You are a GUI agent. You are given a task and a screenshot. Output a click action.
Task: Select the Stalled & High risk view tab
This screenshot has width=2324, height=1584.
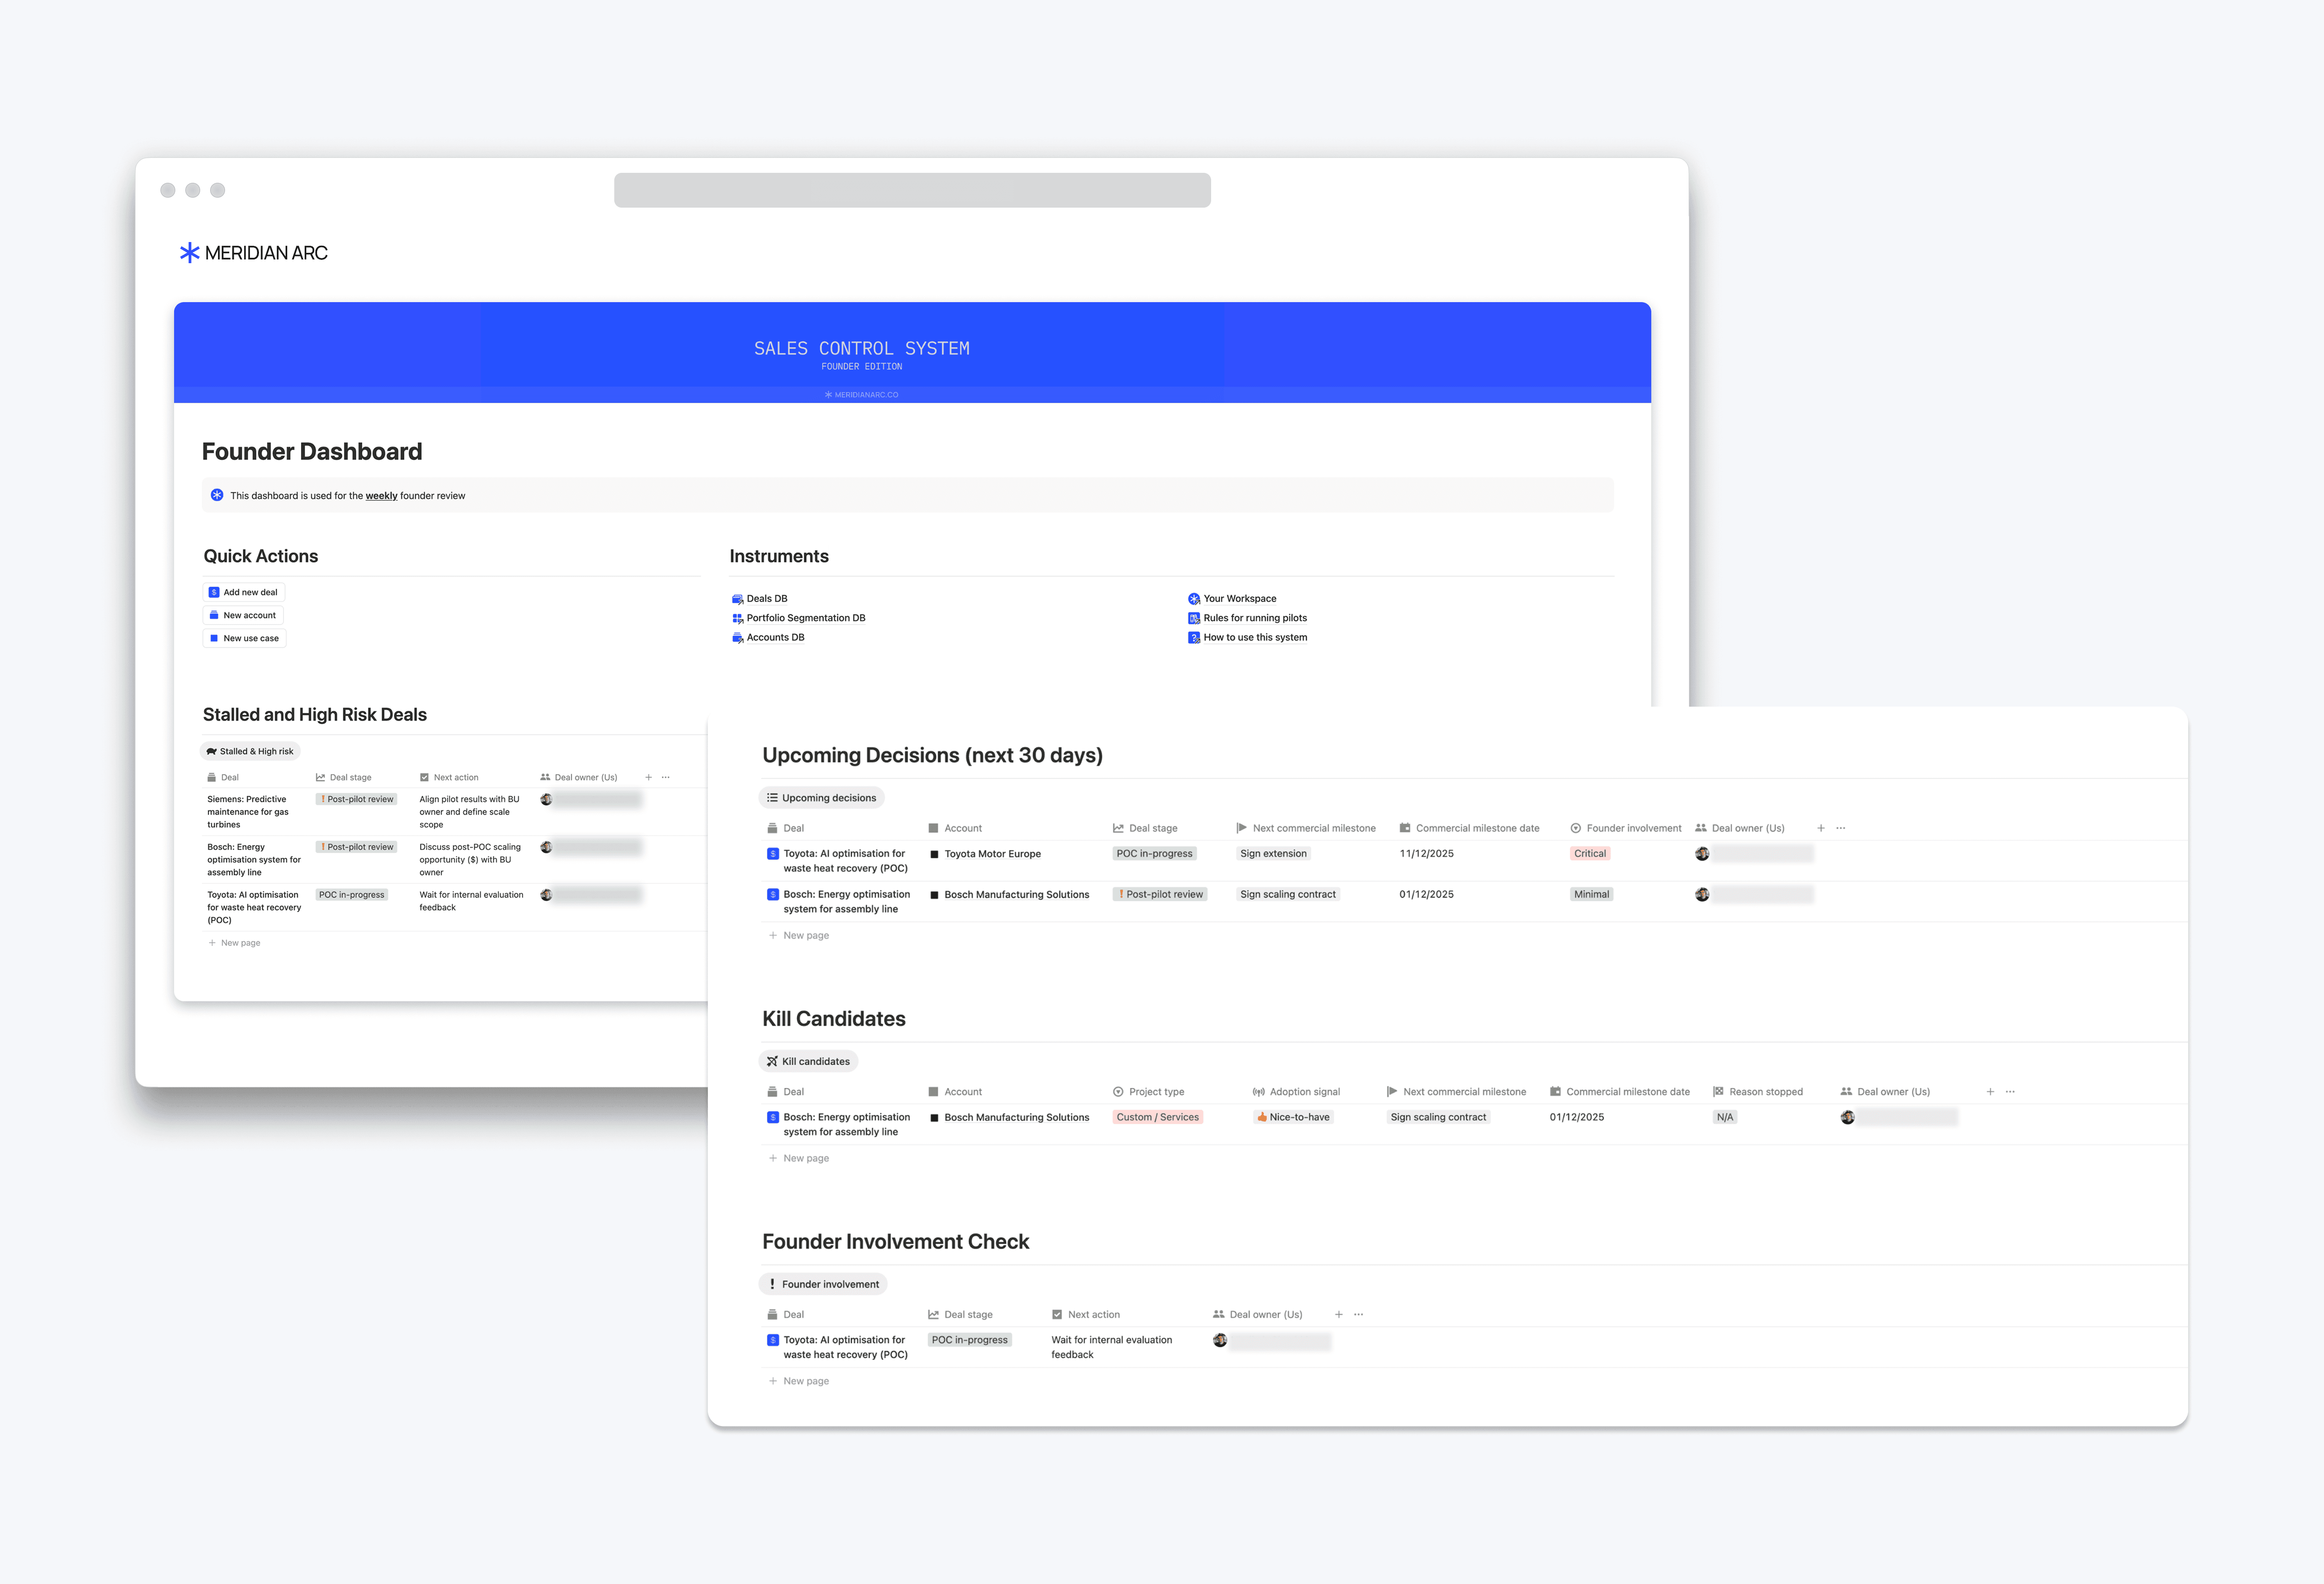click(x=250, y=751)
